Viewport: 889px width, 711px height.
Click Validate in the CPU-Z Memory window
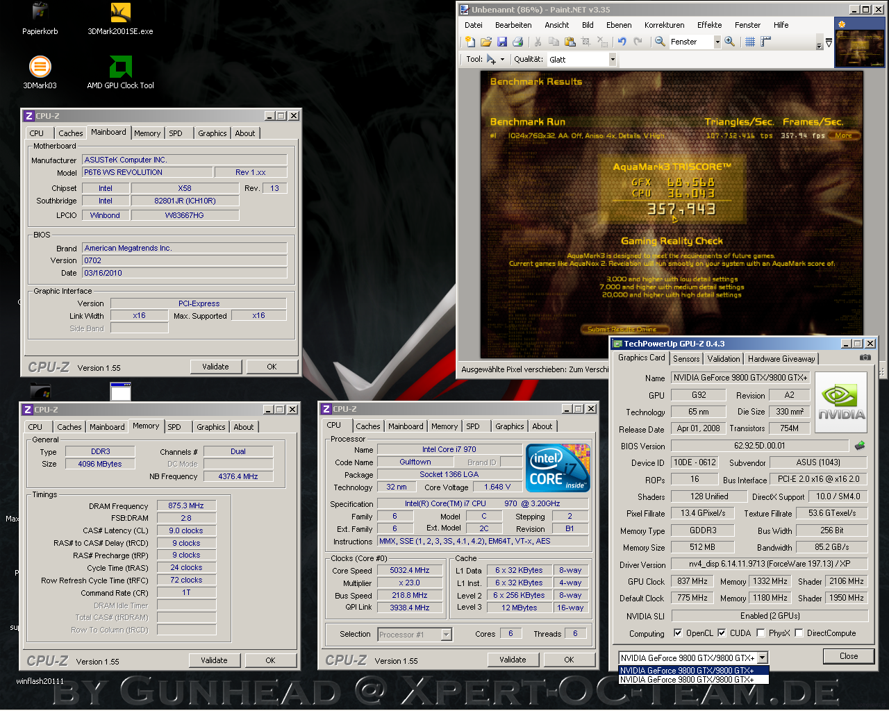click(214, 660)
